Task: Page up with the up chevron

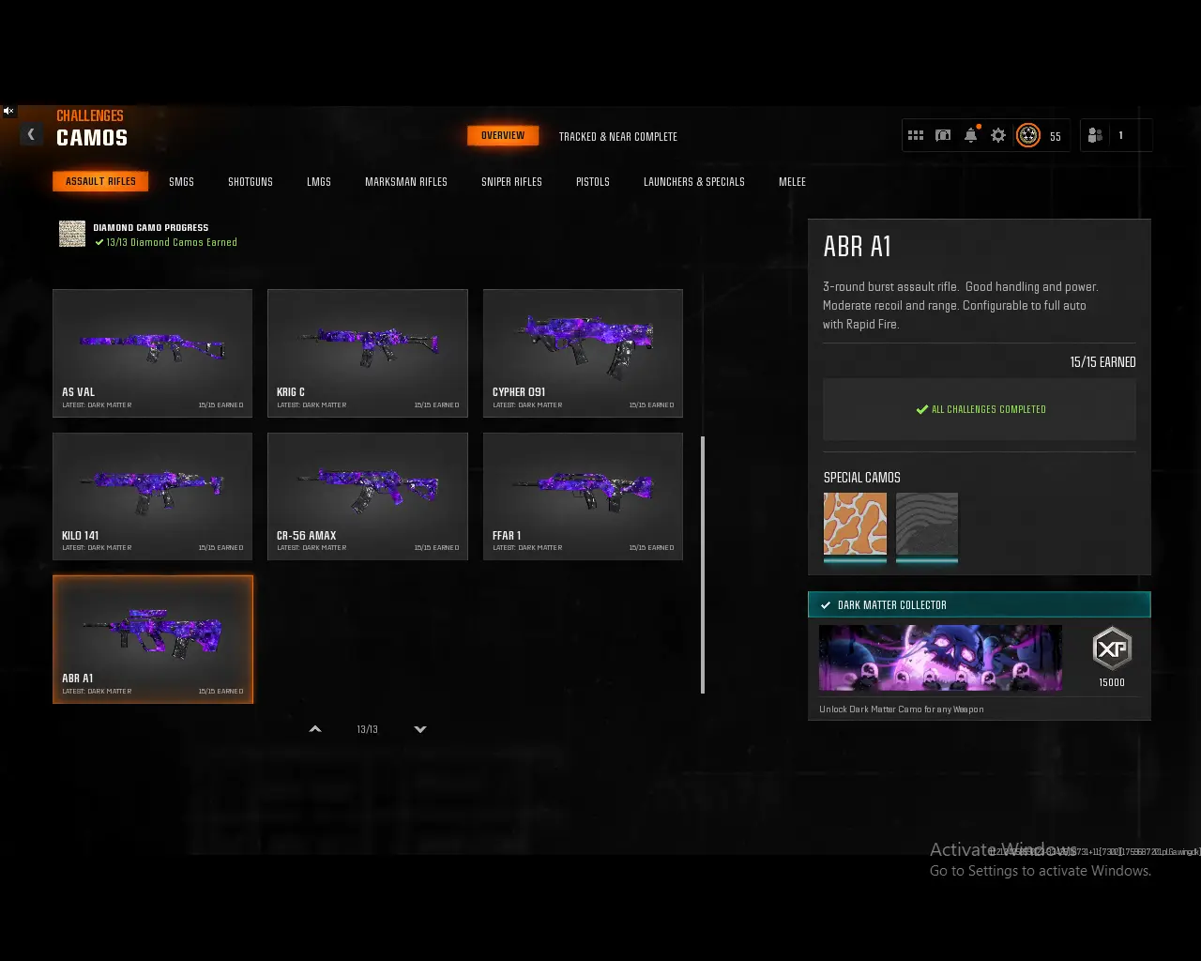Action: [315, 729]
